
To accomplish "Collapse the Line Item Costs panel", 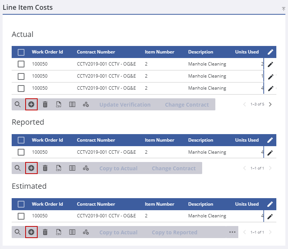I will click(283, 9).
